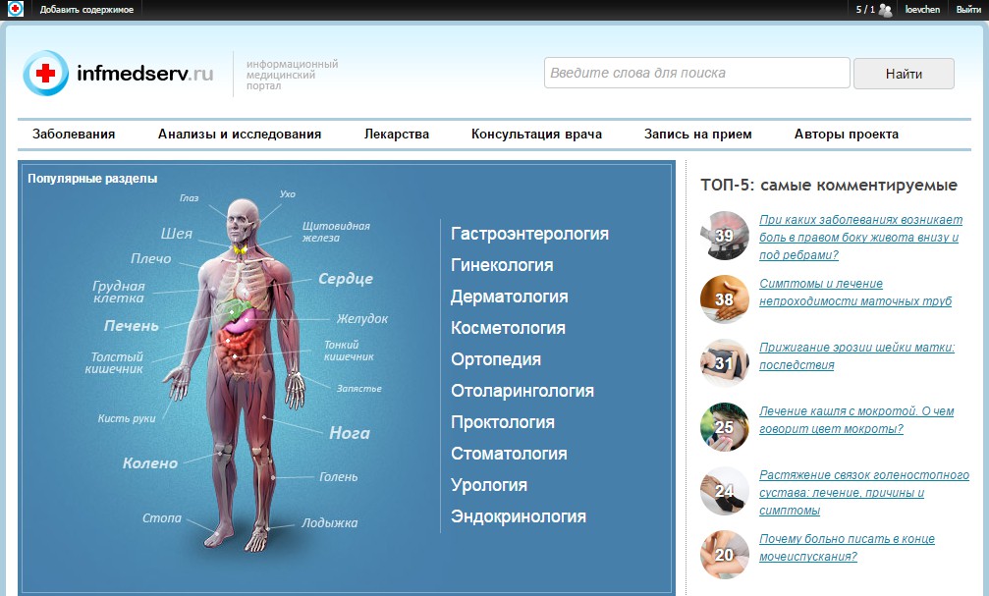Open the 'Проктология' section
Screen dimensions: 989x596
click(503, 422)
